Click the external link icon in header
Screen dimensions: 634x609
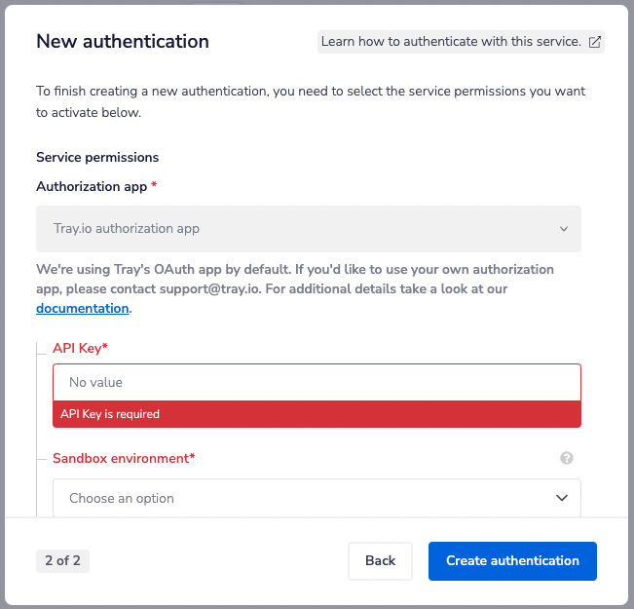(x=595, y=42)
